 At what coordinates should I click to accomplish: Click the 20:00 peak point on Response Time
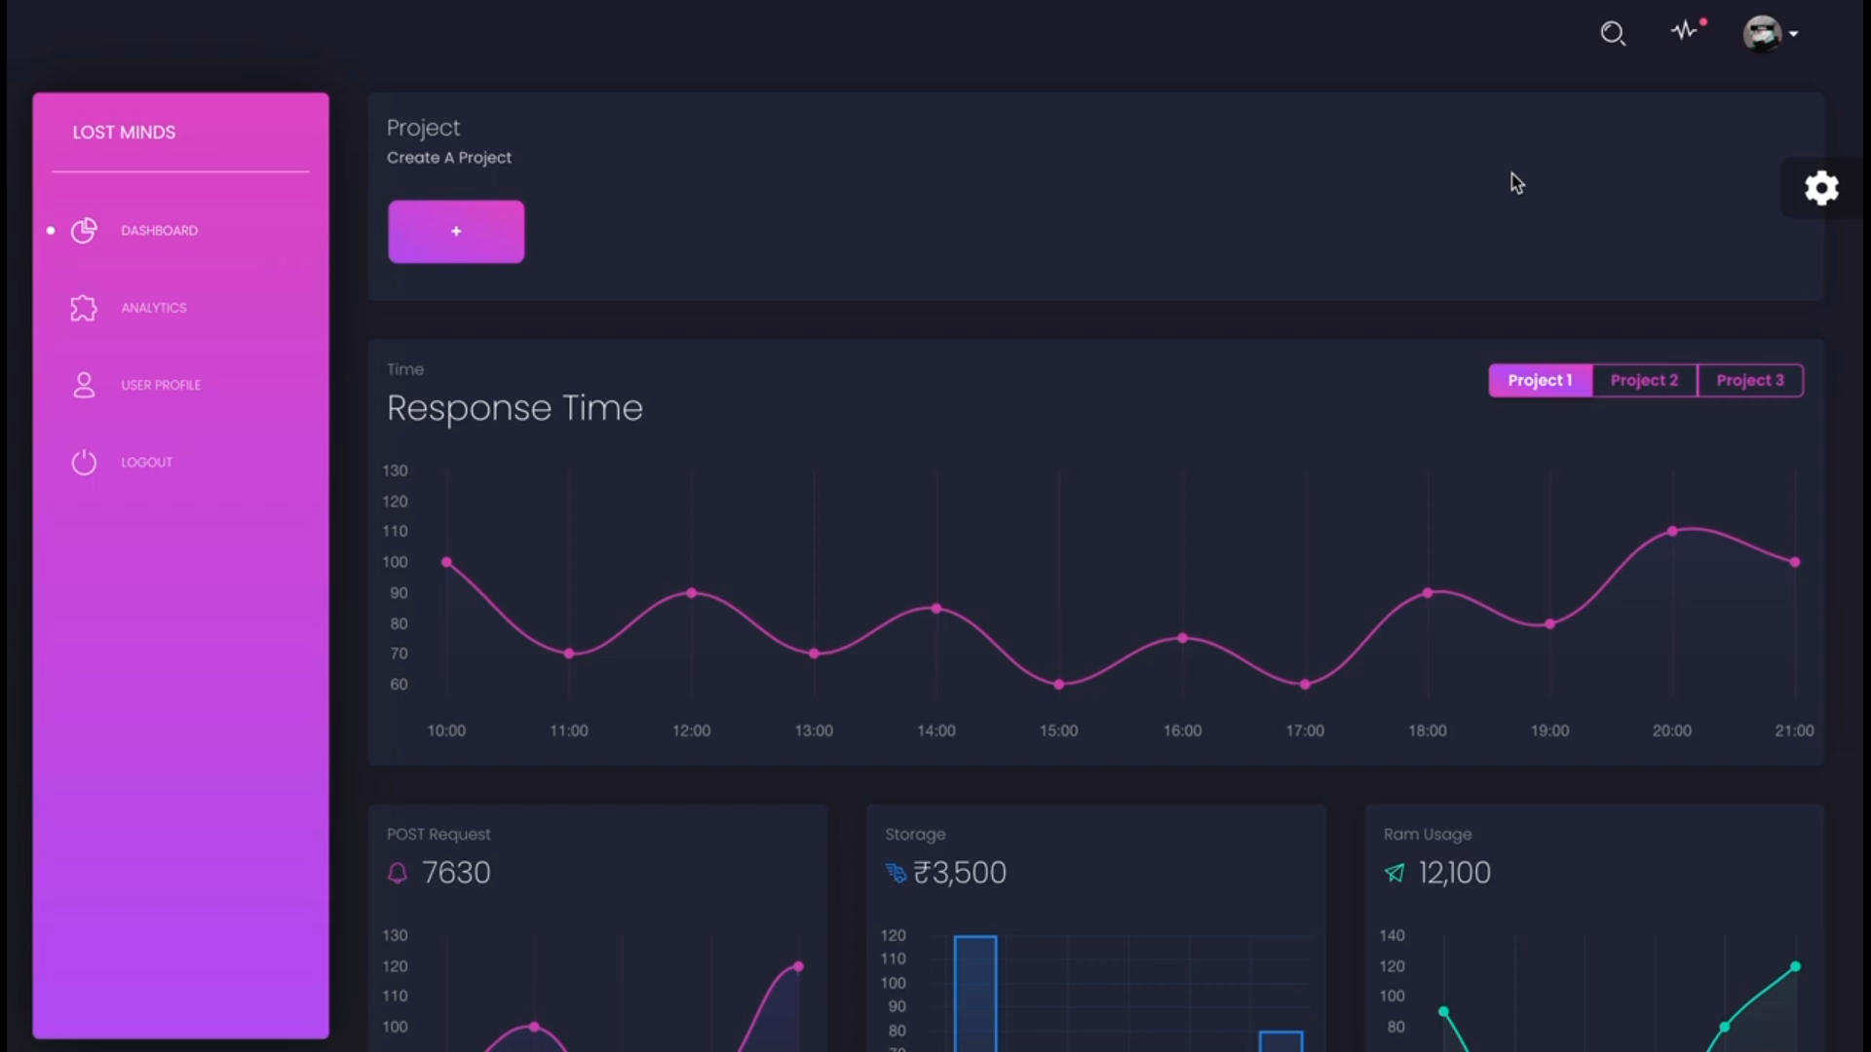pos(1672,531)
